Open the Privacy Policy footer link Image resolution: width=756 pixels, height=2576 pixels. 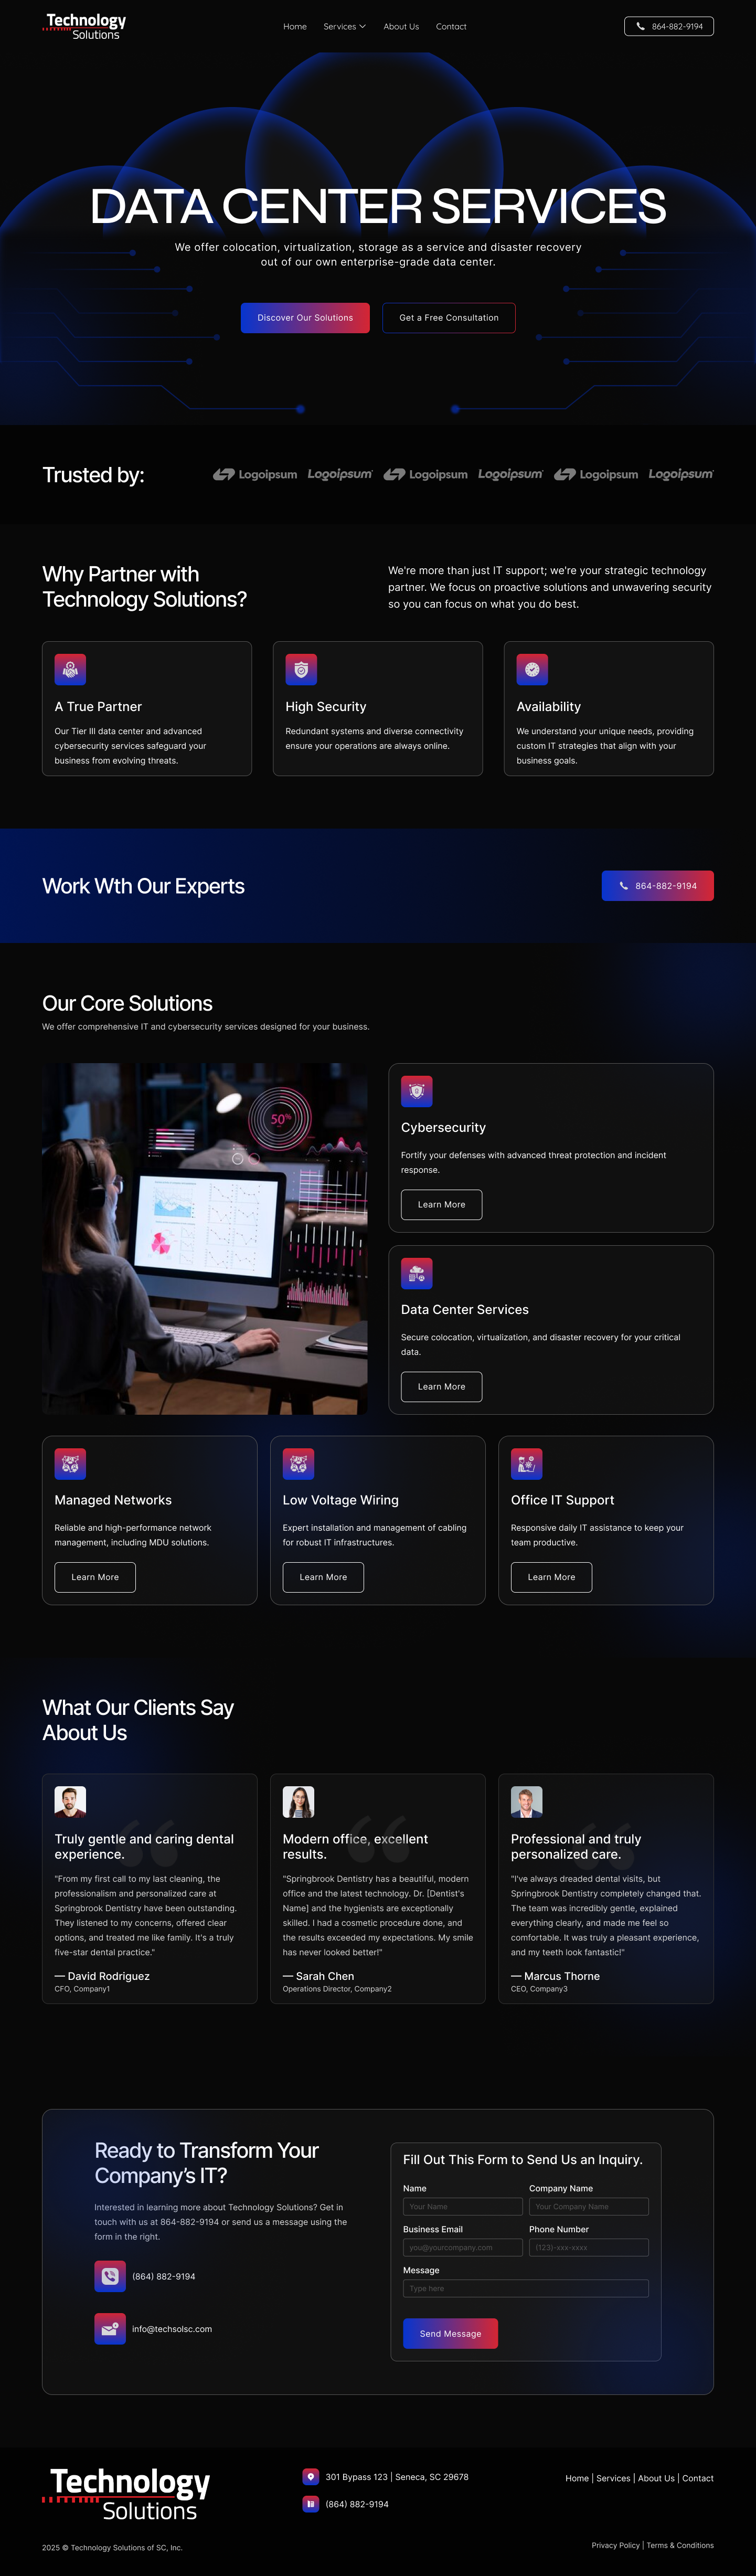click(615, 2545)
